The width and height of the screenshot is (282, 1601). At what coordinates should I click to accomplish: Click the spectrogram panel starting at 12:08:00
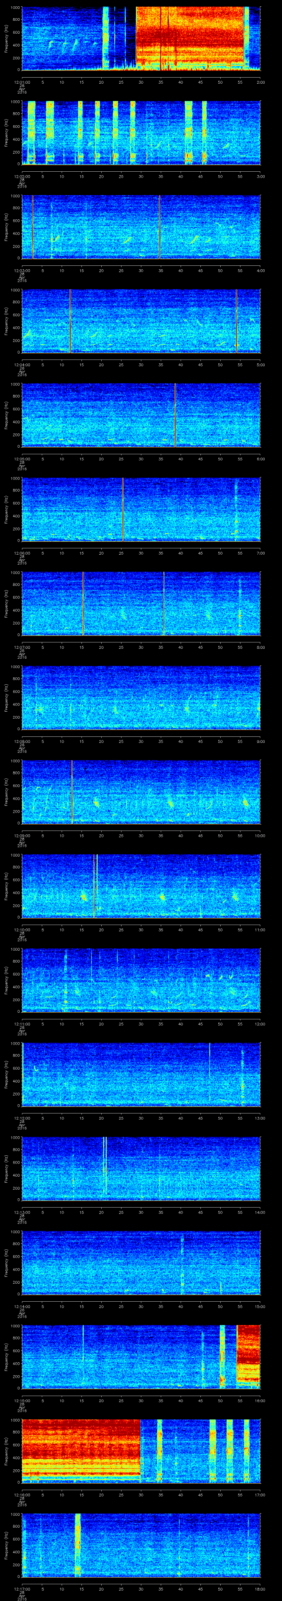tap(141, 697)
